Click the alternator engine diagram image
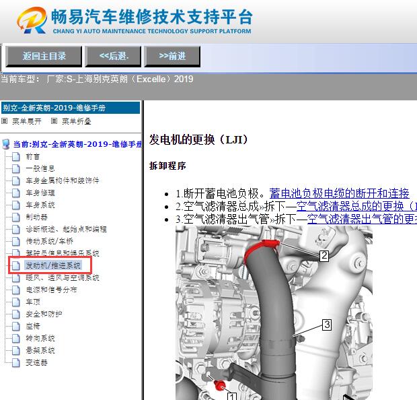This screenshot has height=400, width=417. (x=274, y=312)
